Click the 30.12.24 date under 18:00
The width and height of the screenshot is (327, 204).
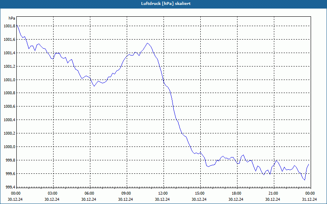pos(236,199)
